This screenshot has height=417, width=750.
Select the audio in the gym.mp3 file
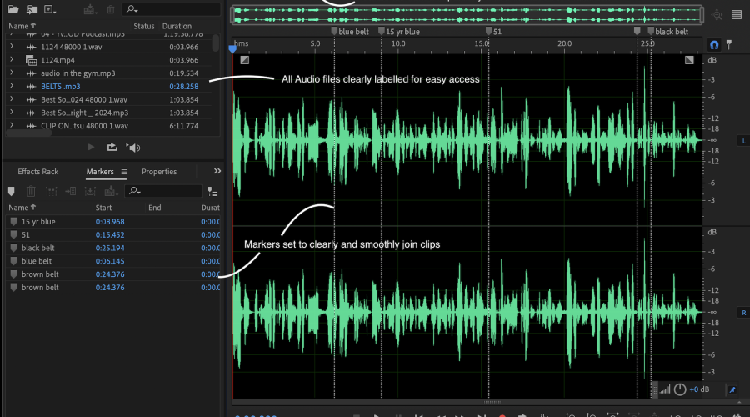[79, 73]
